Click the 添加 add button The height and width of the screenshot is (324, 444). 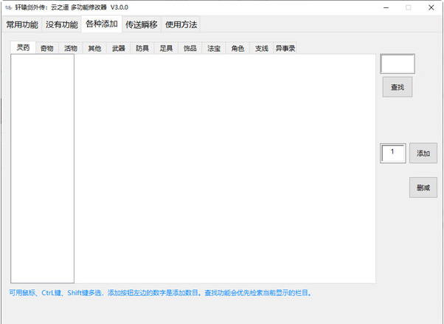click(x=423, y=154)
